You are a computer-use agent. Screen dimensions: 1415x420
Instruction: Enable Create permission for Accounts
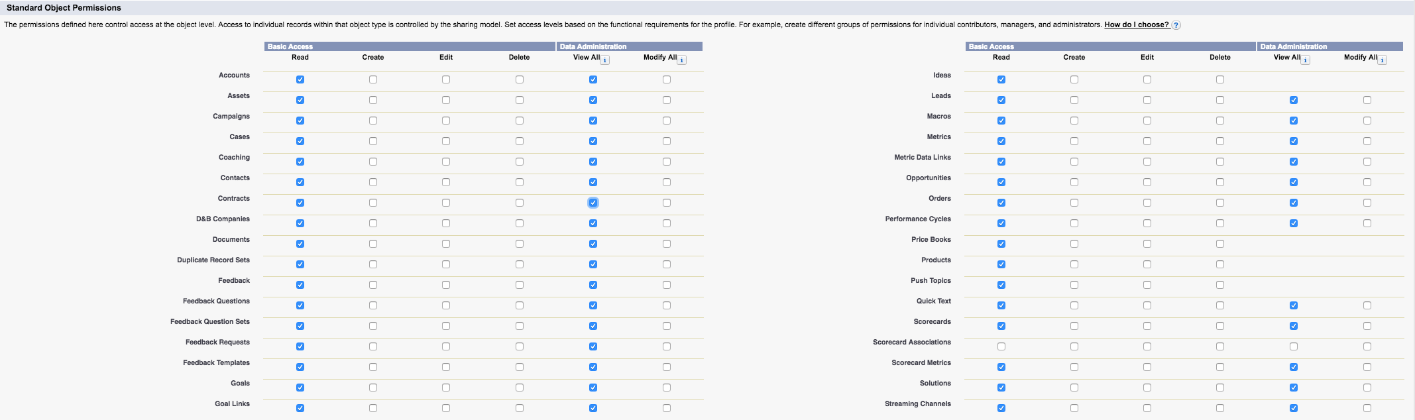click(373, 79)
